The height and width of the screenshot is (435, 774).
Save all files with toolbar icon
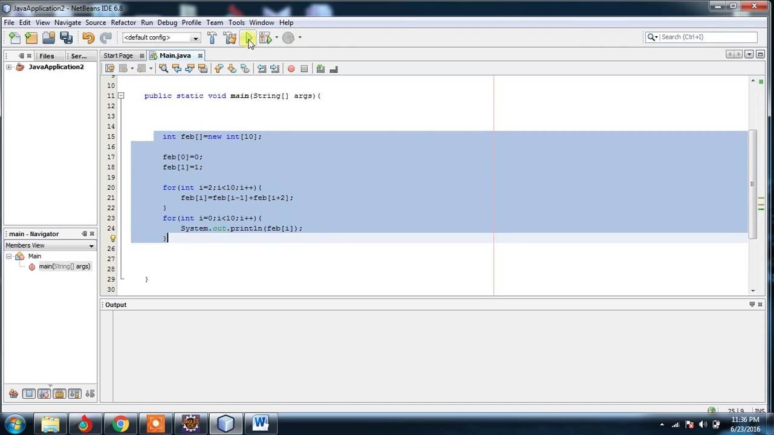(x=67, y=37)
